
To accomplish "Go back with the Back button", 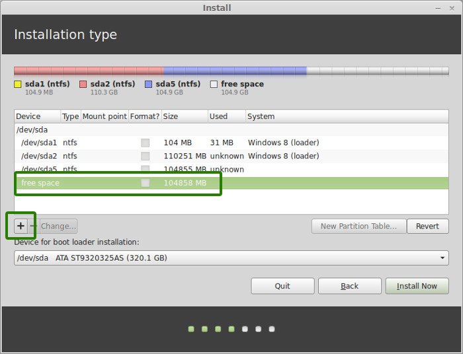I will tap(349, 286).
